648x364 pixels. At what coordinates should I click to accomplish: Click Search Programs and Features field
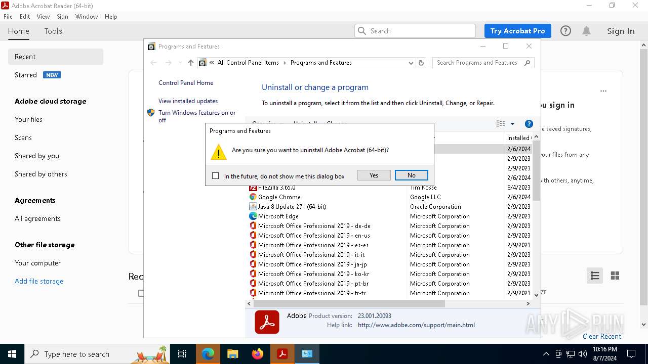pos(483,63)
